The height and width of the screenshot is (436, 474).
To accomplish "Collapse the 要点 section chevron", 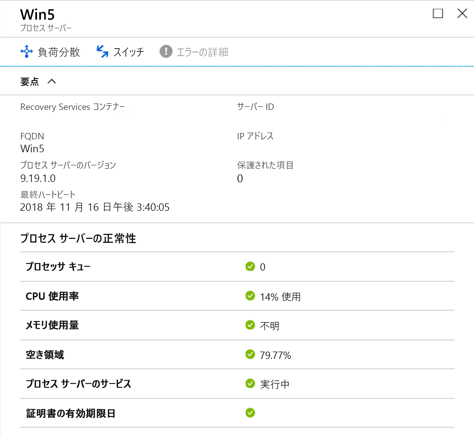I will point(52,82).
